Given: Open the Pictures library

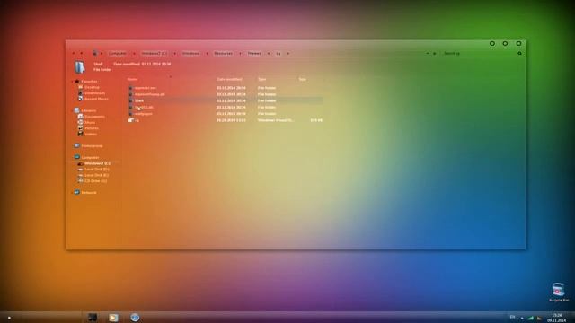Looking at the screenshot, I should (92, 128).
